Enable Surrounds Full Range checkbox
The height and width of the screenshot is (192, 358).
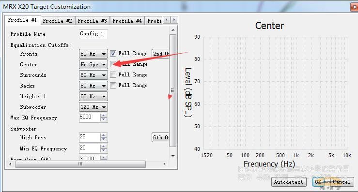(113, 75)
